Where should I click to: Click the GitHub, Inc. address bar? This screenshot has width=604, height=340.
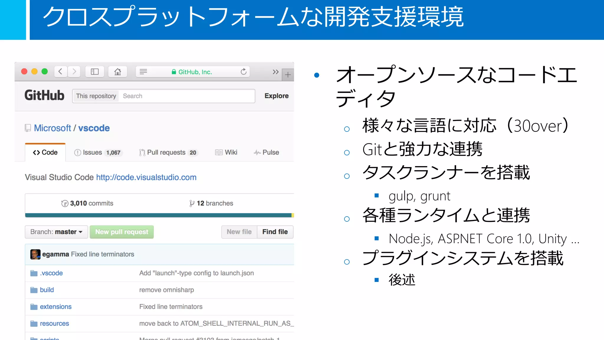[x=193, y=72]
